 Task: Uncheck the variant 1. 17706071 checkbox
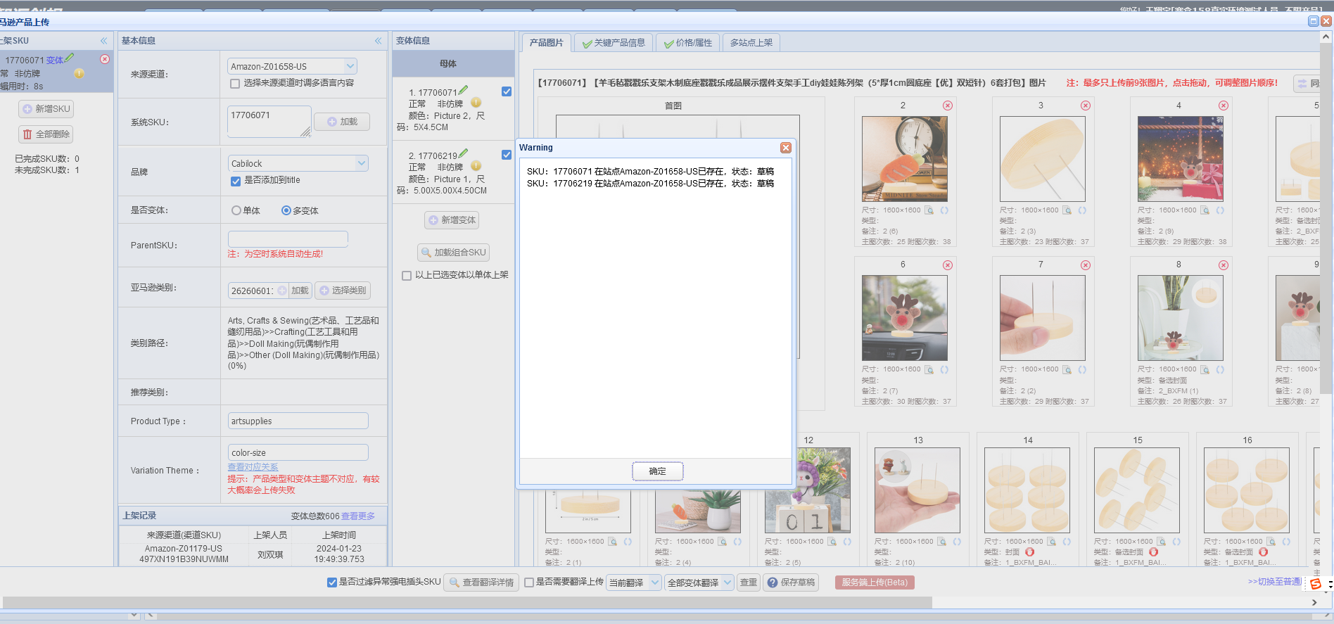pyautogui.click(x=507, y=91)
